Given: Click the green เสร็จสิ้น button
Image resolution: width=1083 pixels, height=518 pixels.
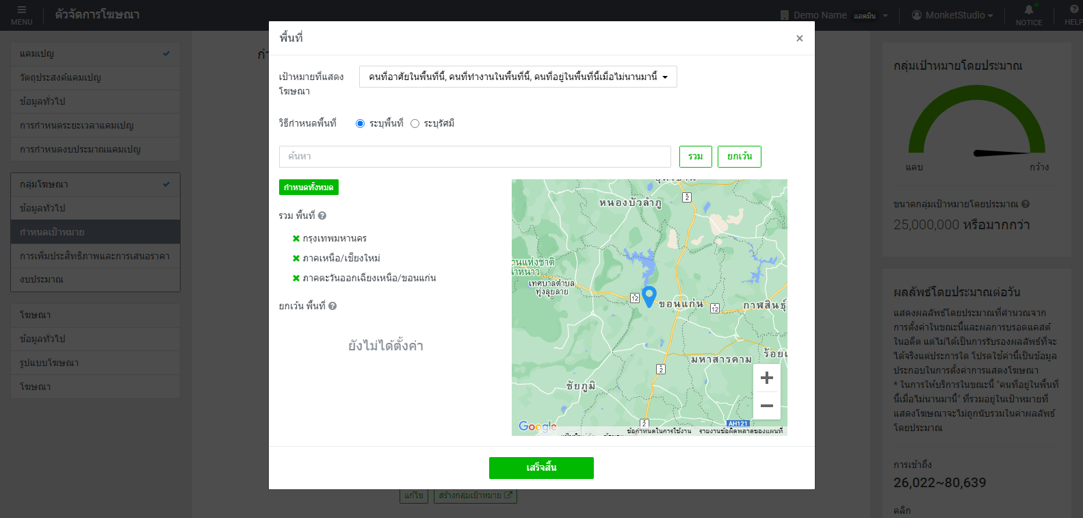Looking at the screenshot, I should [541, 468].
